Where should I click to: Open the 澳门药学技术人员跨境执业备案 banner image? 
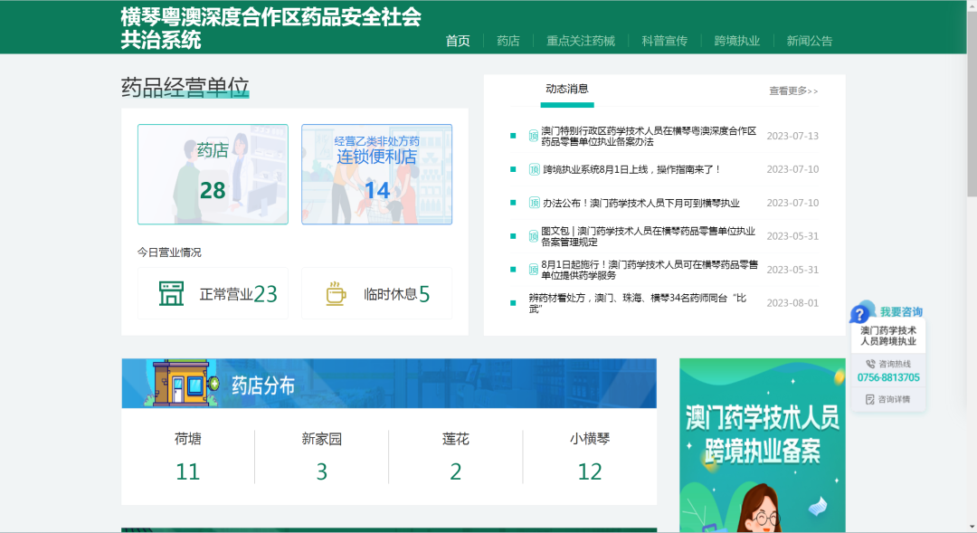pyautogui.click(x=762, y=443)
